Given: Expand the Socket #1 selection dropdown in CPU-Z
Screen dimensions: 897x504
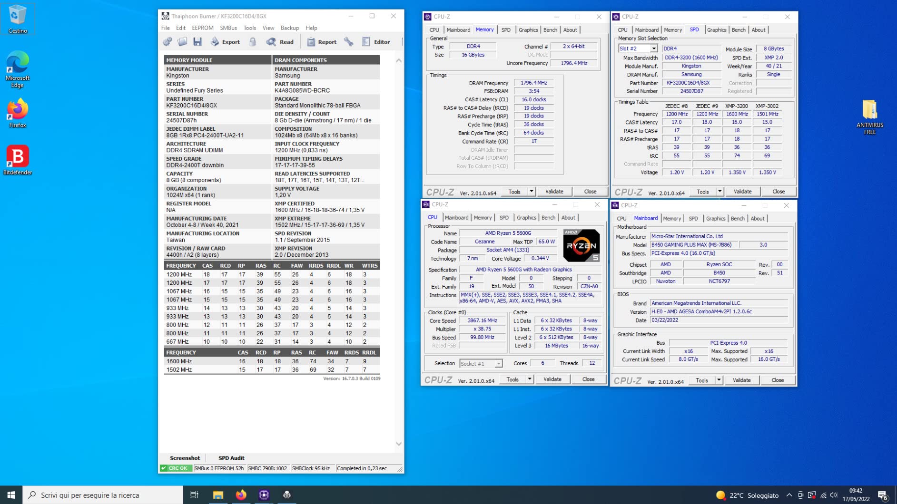Looking at the screenshot, I should (x=498, y=363).
